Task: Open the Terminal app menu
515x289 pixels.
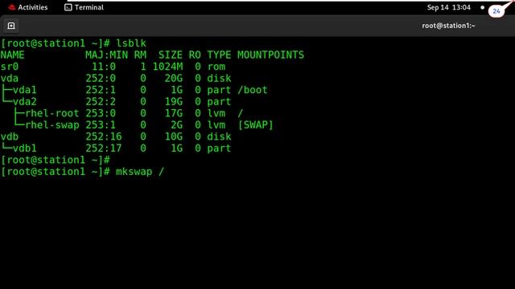Action: tap(84, 7)
